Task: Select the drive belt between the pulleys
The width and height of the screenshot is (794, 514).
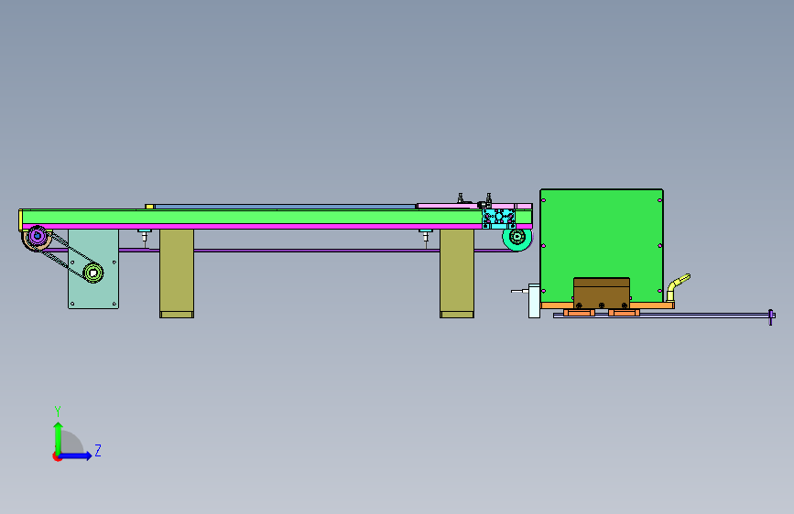Action: pos(66,255)
